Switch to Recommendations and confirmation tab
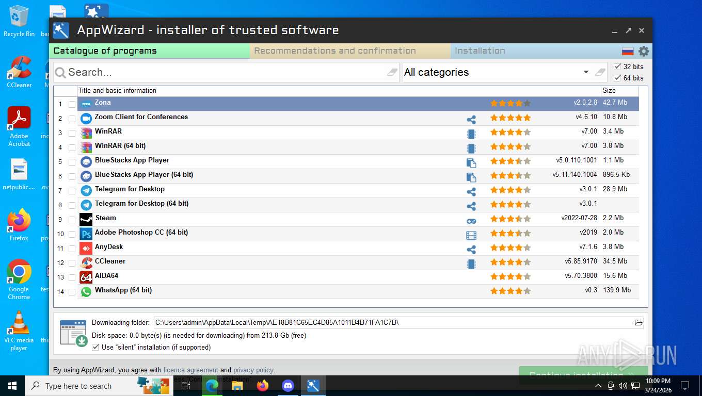Screen dimensions: 702x396 pyautogui.click(x=350, y=51)
